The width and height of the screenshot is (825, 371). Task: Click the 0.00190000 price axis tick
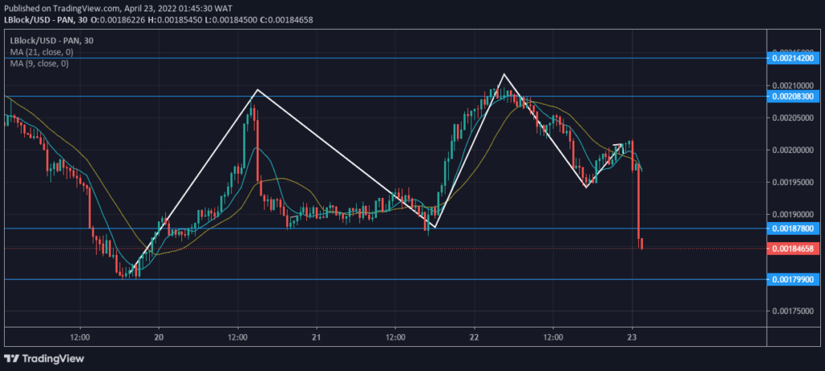[x=793, y=214]
